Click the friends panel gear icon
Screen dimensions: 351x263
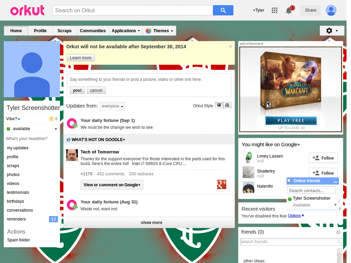(338, 232)
